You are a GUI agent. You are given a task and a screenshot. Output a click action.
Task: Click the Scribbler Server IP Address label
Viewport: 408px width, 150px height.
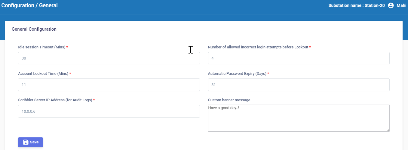55,100
